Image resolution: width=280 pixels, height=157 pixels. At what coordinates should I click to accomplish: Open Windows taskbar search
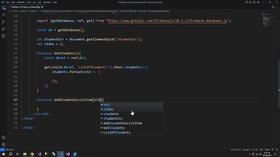10,154
